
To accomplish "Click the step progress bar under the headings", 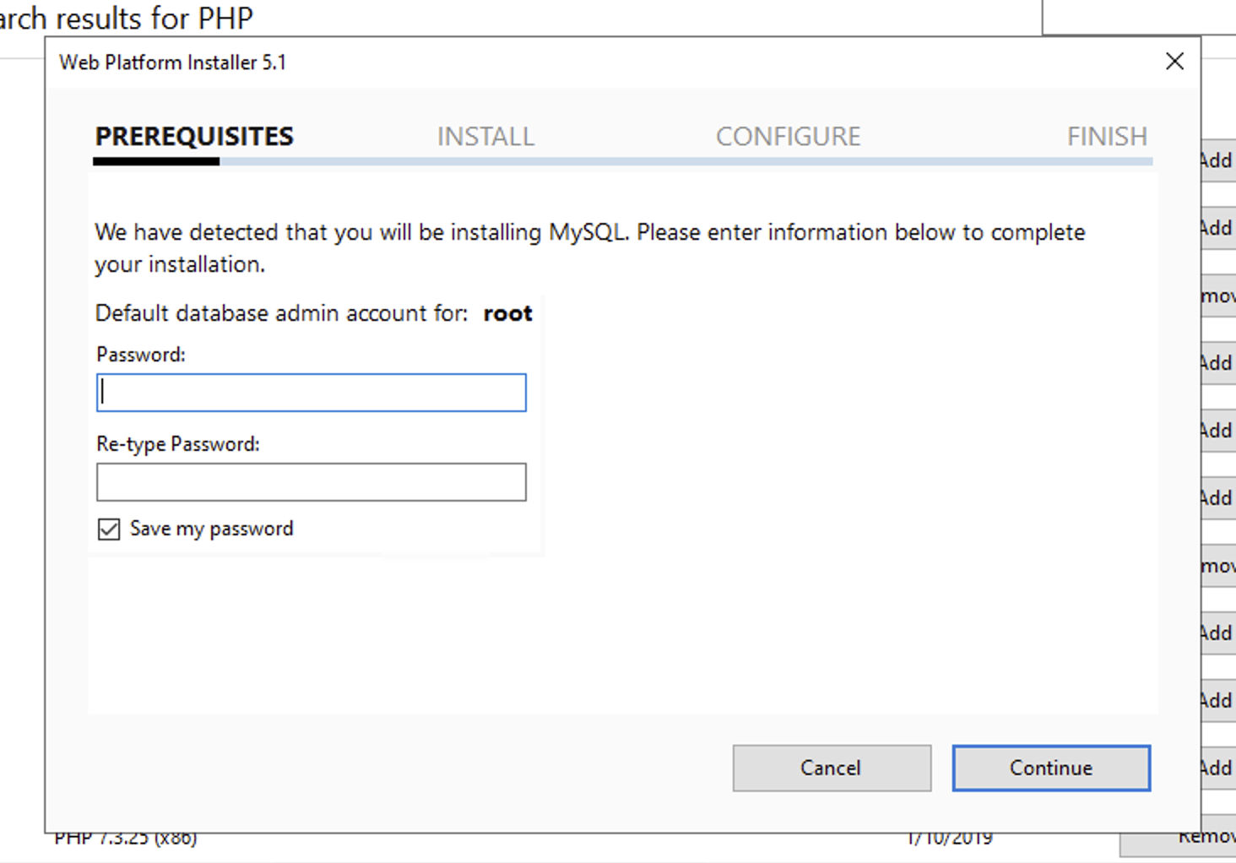I will click(623, 161).
